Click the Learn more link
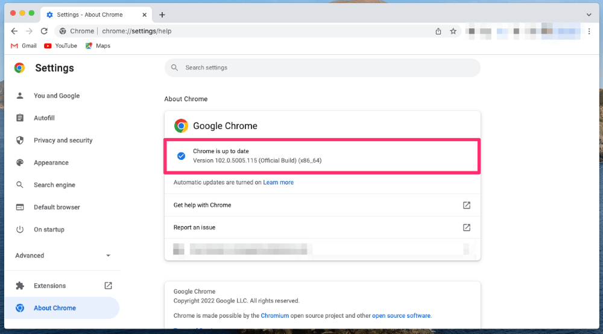Screen dimensions: 603x334 click(278, 183)
